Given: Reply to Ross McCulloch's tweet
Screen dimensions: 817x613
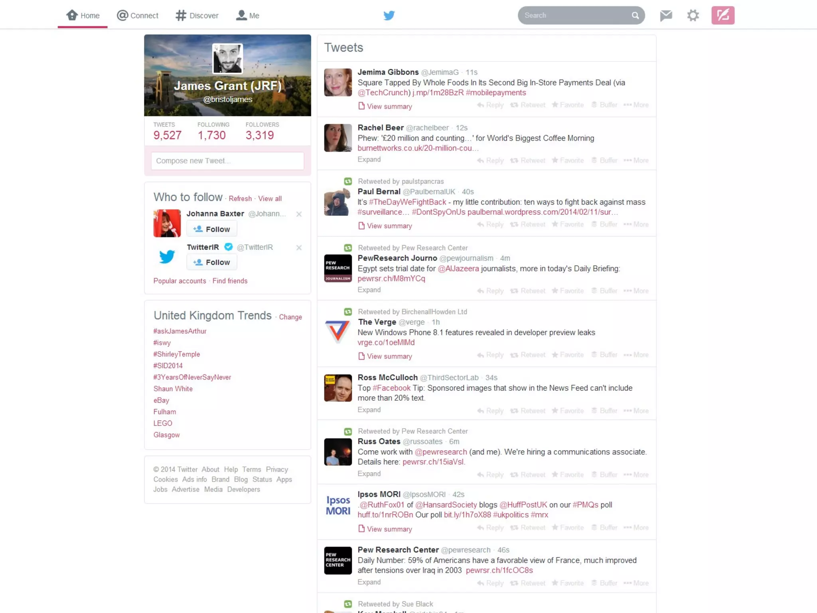Looking at the screenshot, I should [490, 411].
